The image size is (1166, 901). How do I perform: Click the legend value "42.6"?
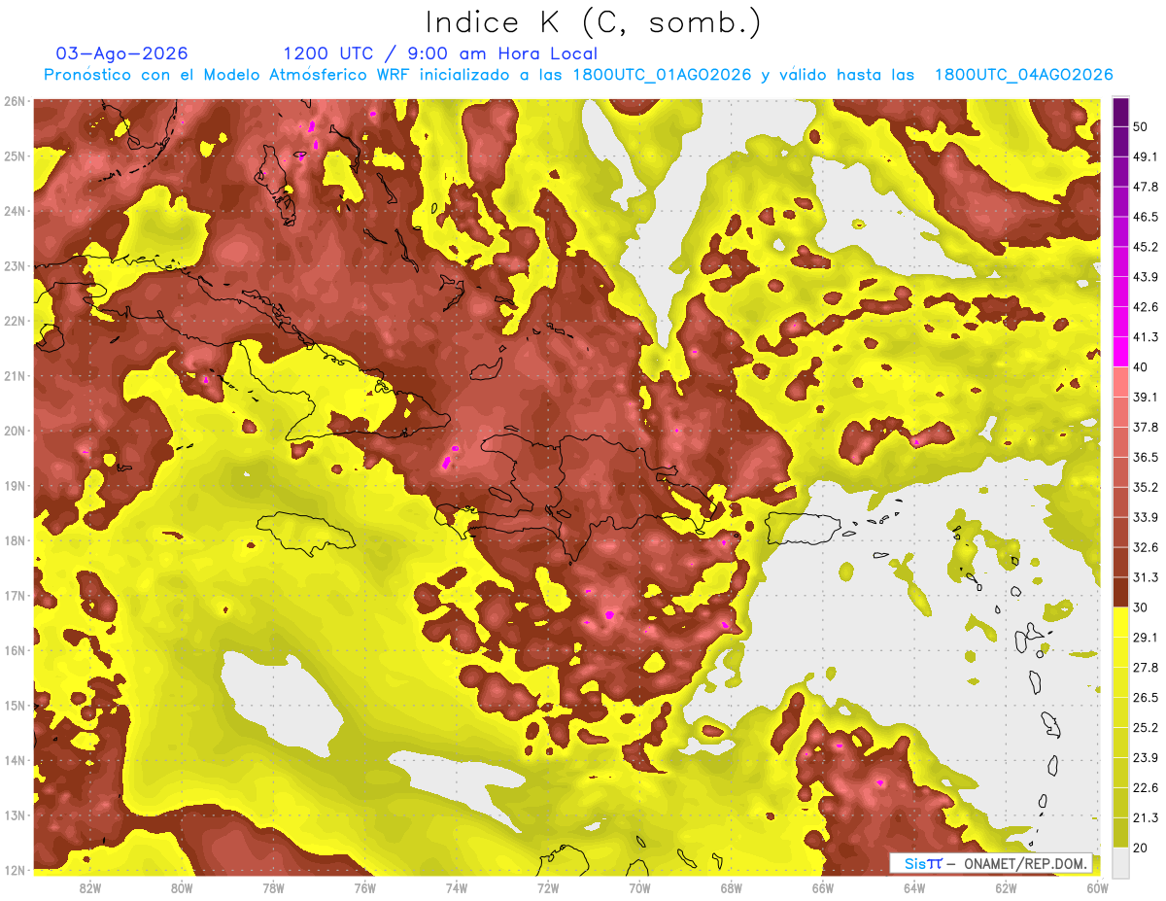1145,306
